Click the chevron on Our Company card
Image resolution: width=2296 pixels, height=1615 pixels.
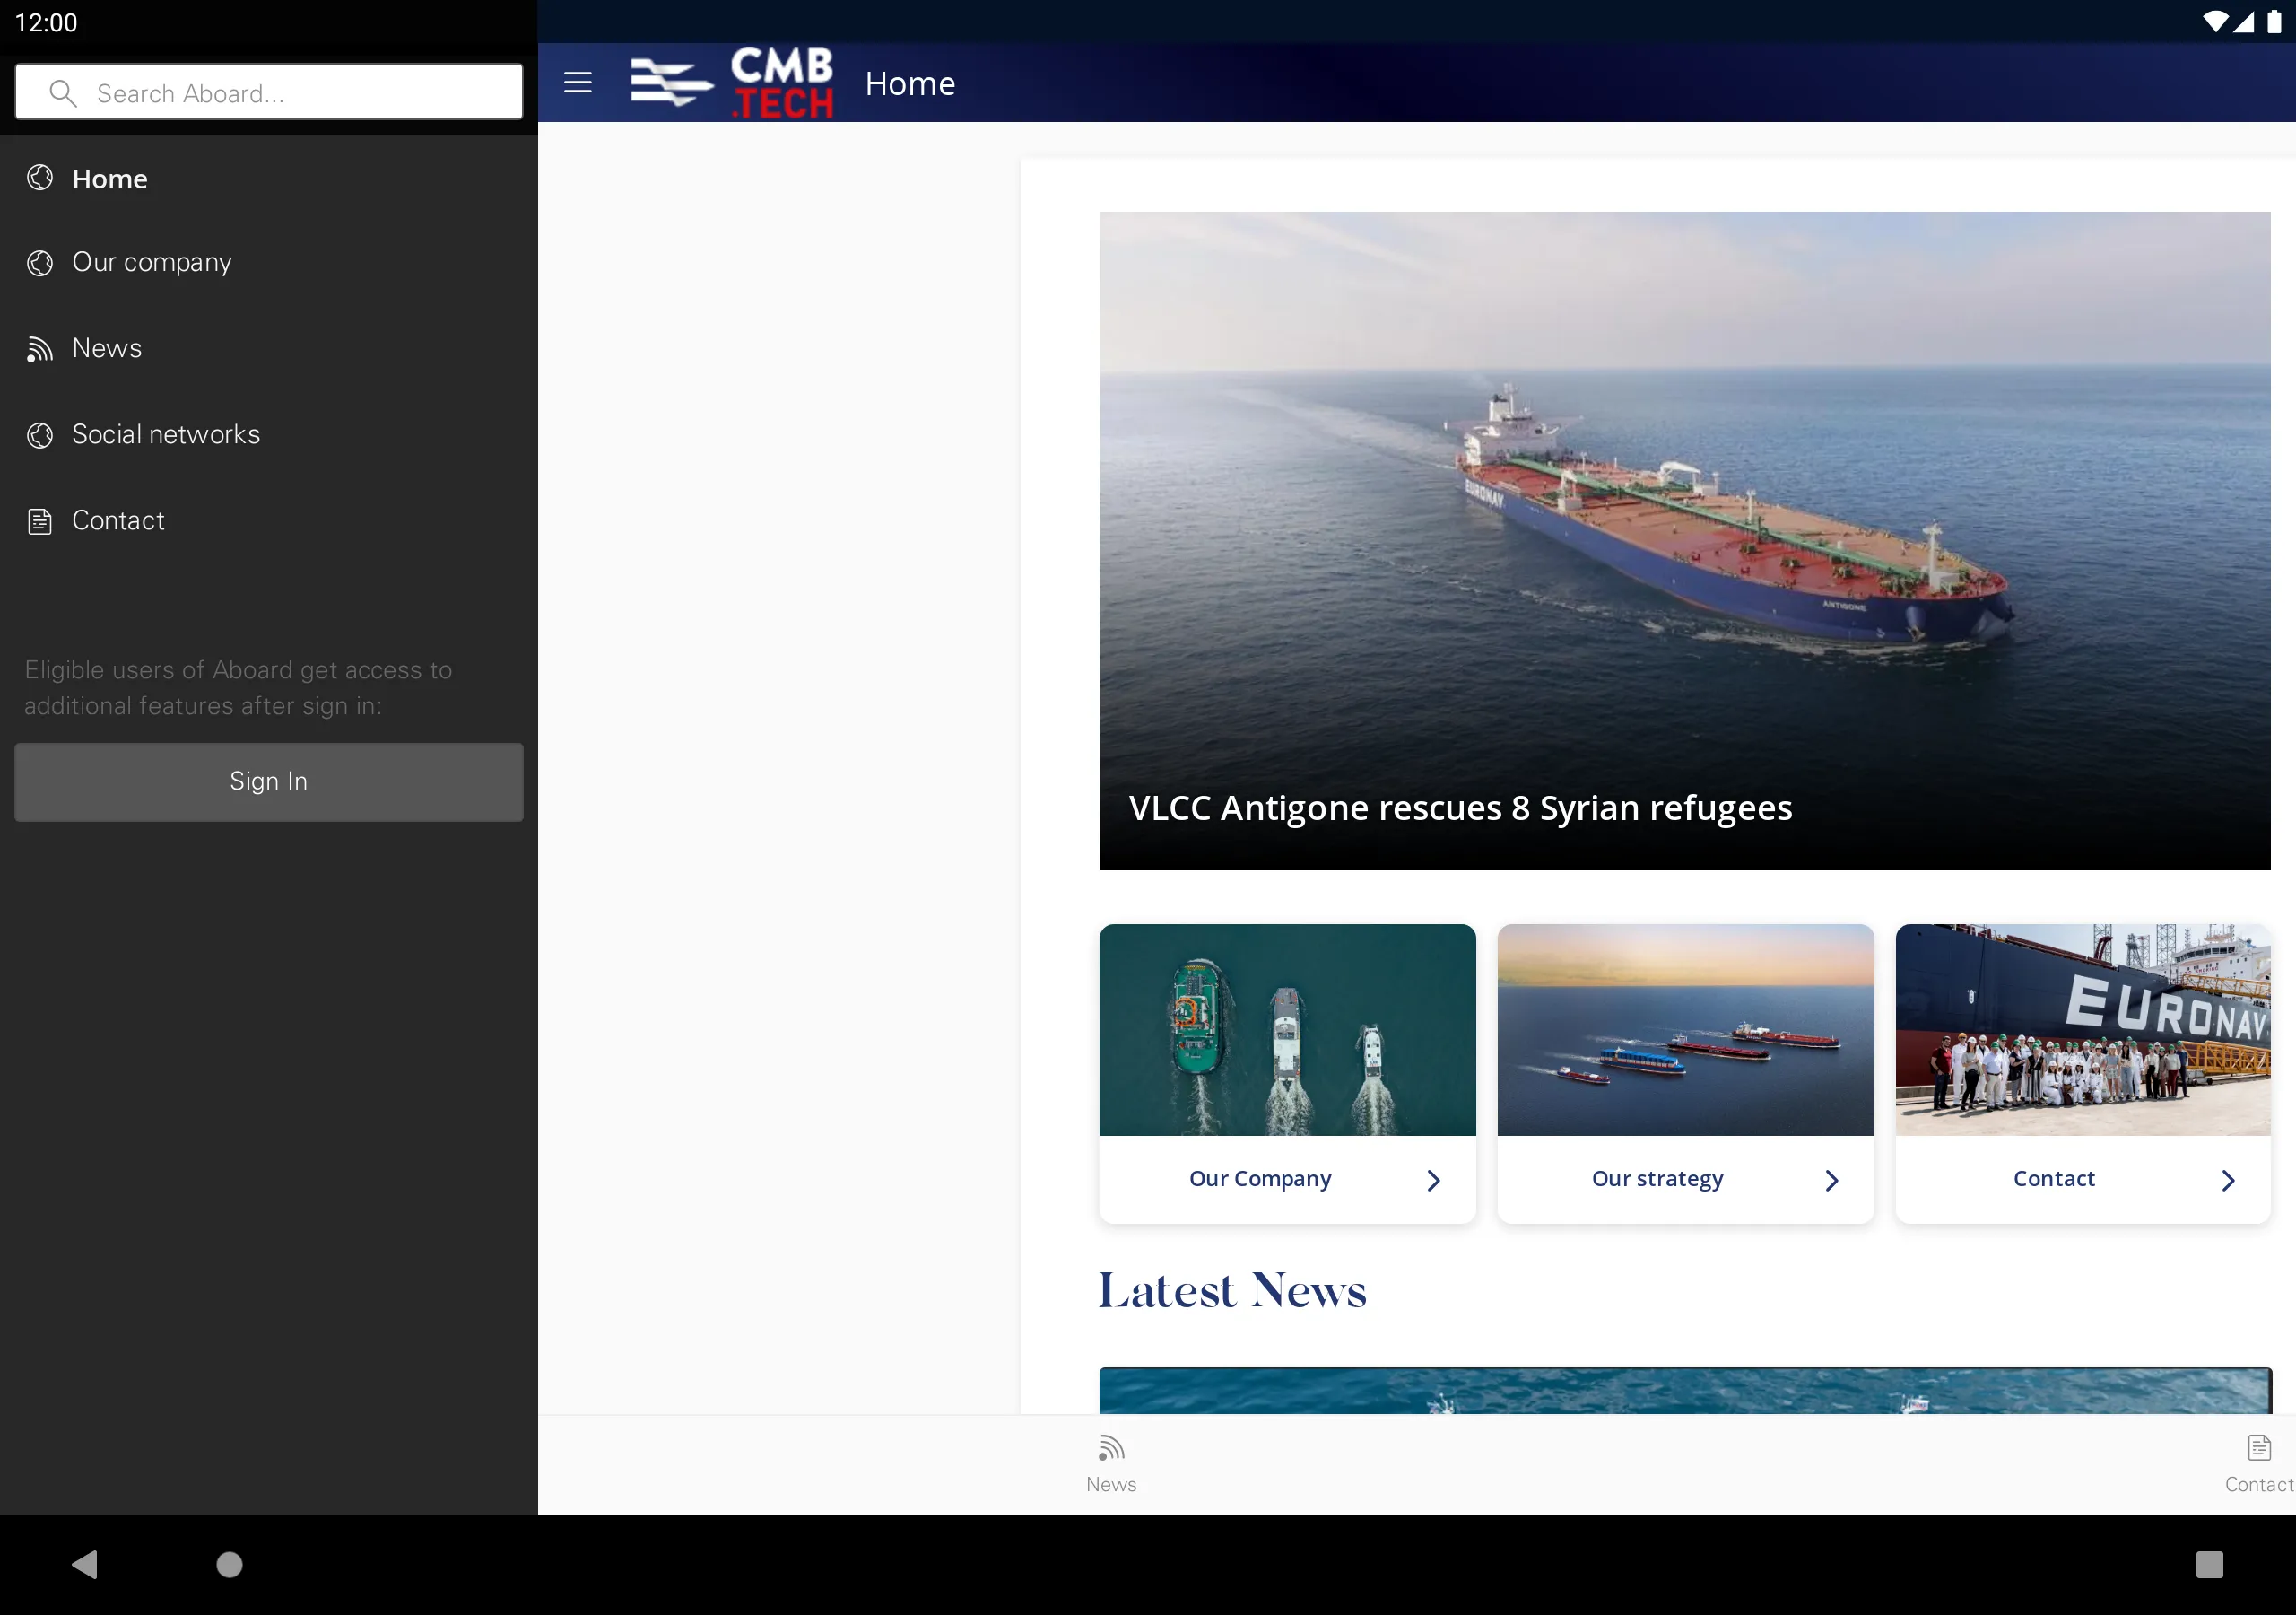point(1433,1180)
